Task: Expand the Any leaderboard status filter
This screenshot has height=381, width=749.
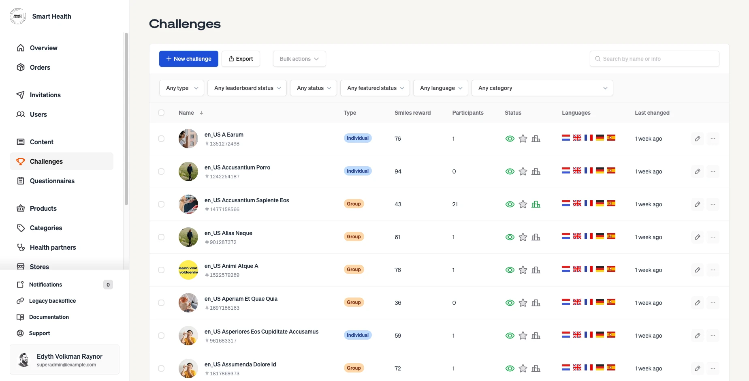Action: click(x=247, y=88)
